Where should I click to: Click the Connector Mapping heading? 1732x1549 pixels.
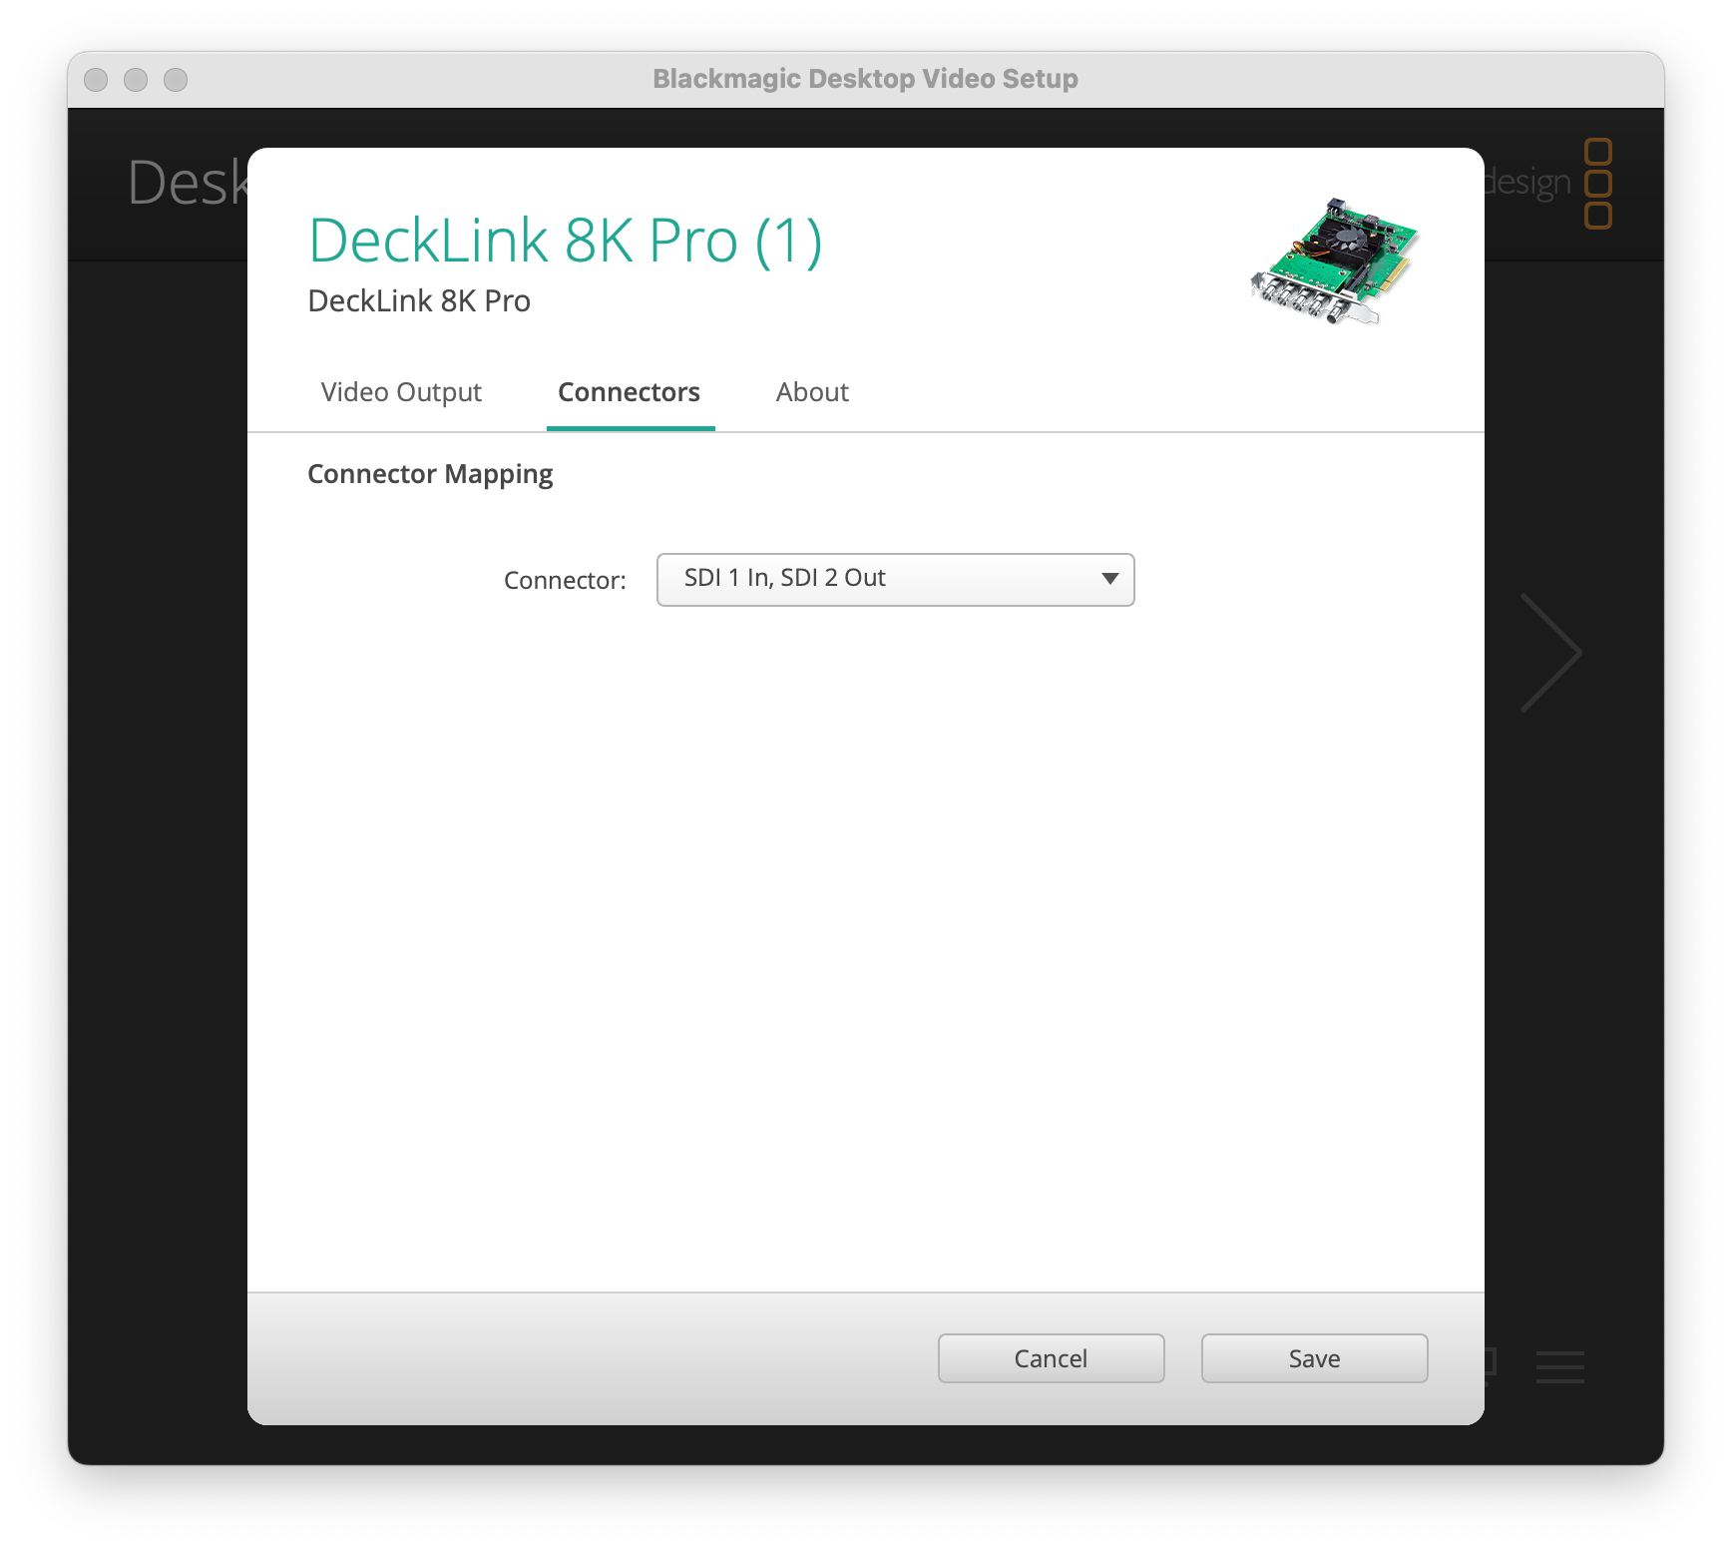pyautogui.click(x=430, y=474)
